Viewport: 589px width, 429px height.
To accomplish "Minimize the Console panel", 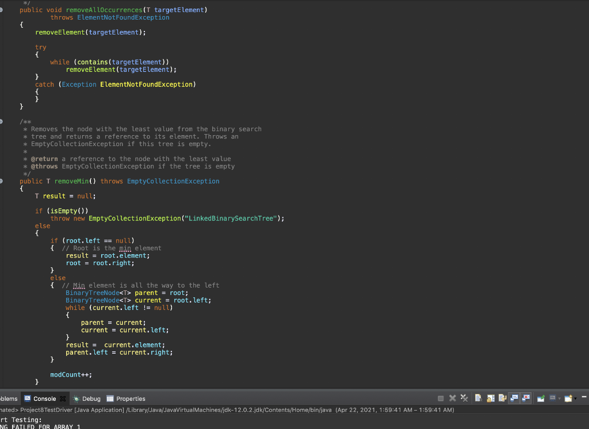I will [584, 397].
